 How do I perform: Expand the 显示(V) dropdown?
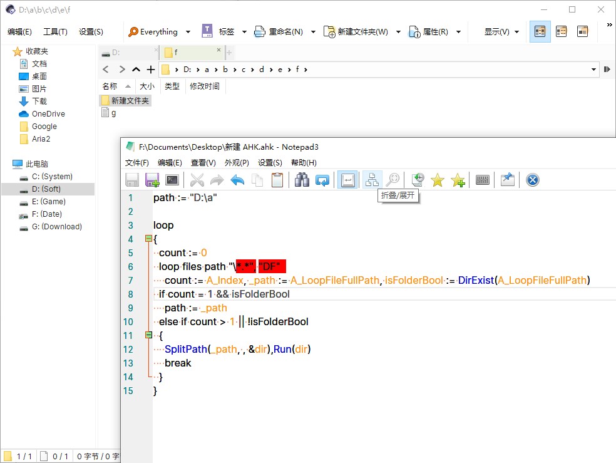click(x=516, y=32)
